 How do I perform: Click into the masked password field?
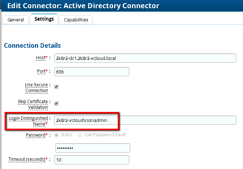(92, 148)
